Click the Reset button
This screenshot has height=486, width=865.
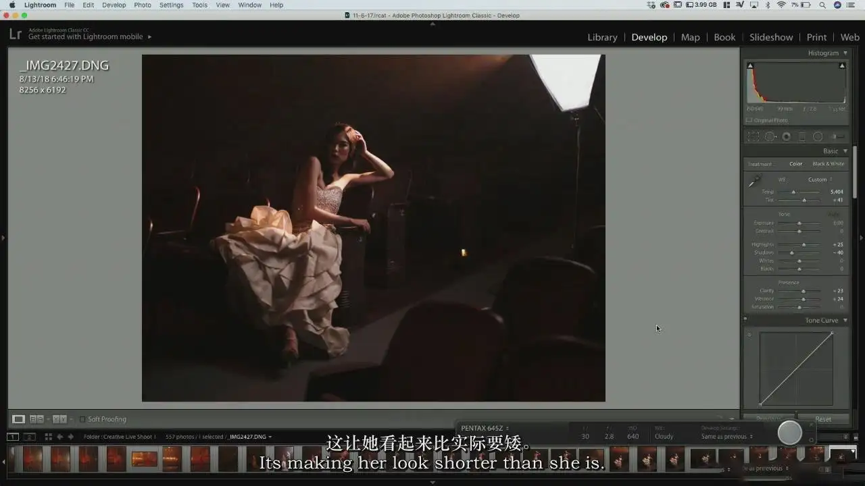click(x=823, y=419)
